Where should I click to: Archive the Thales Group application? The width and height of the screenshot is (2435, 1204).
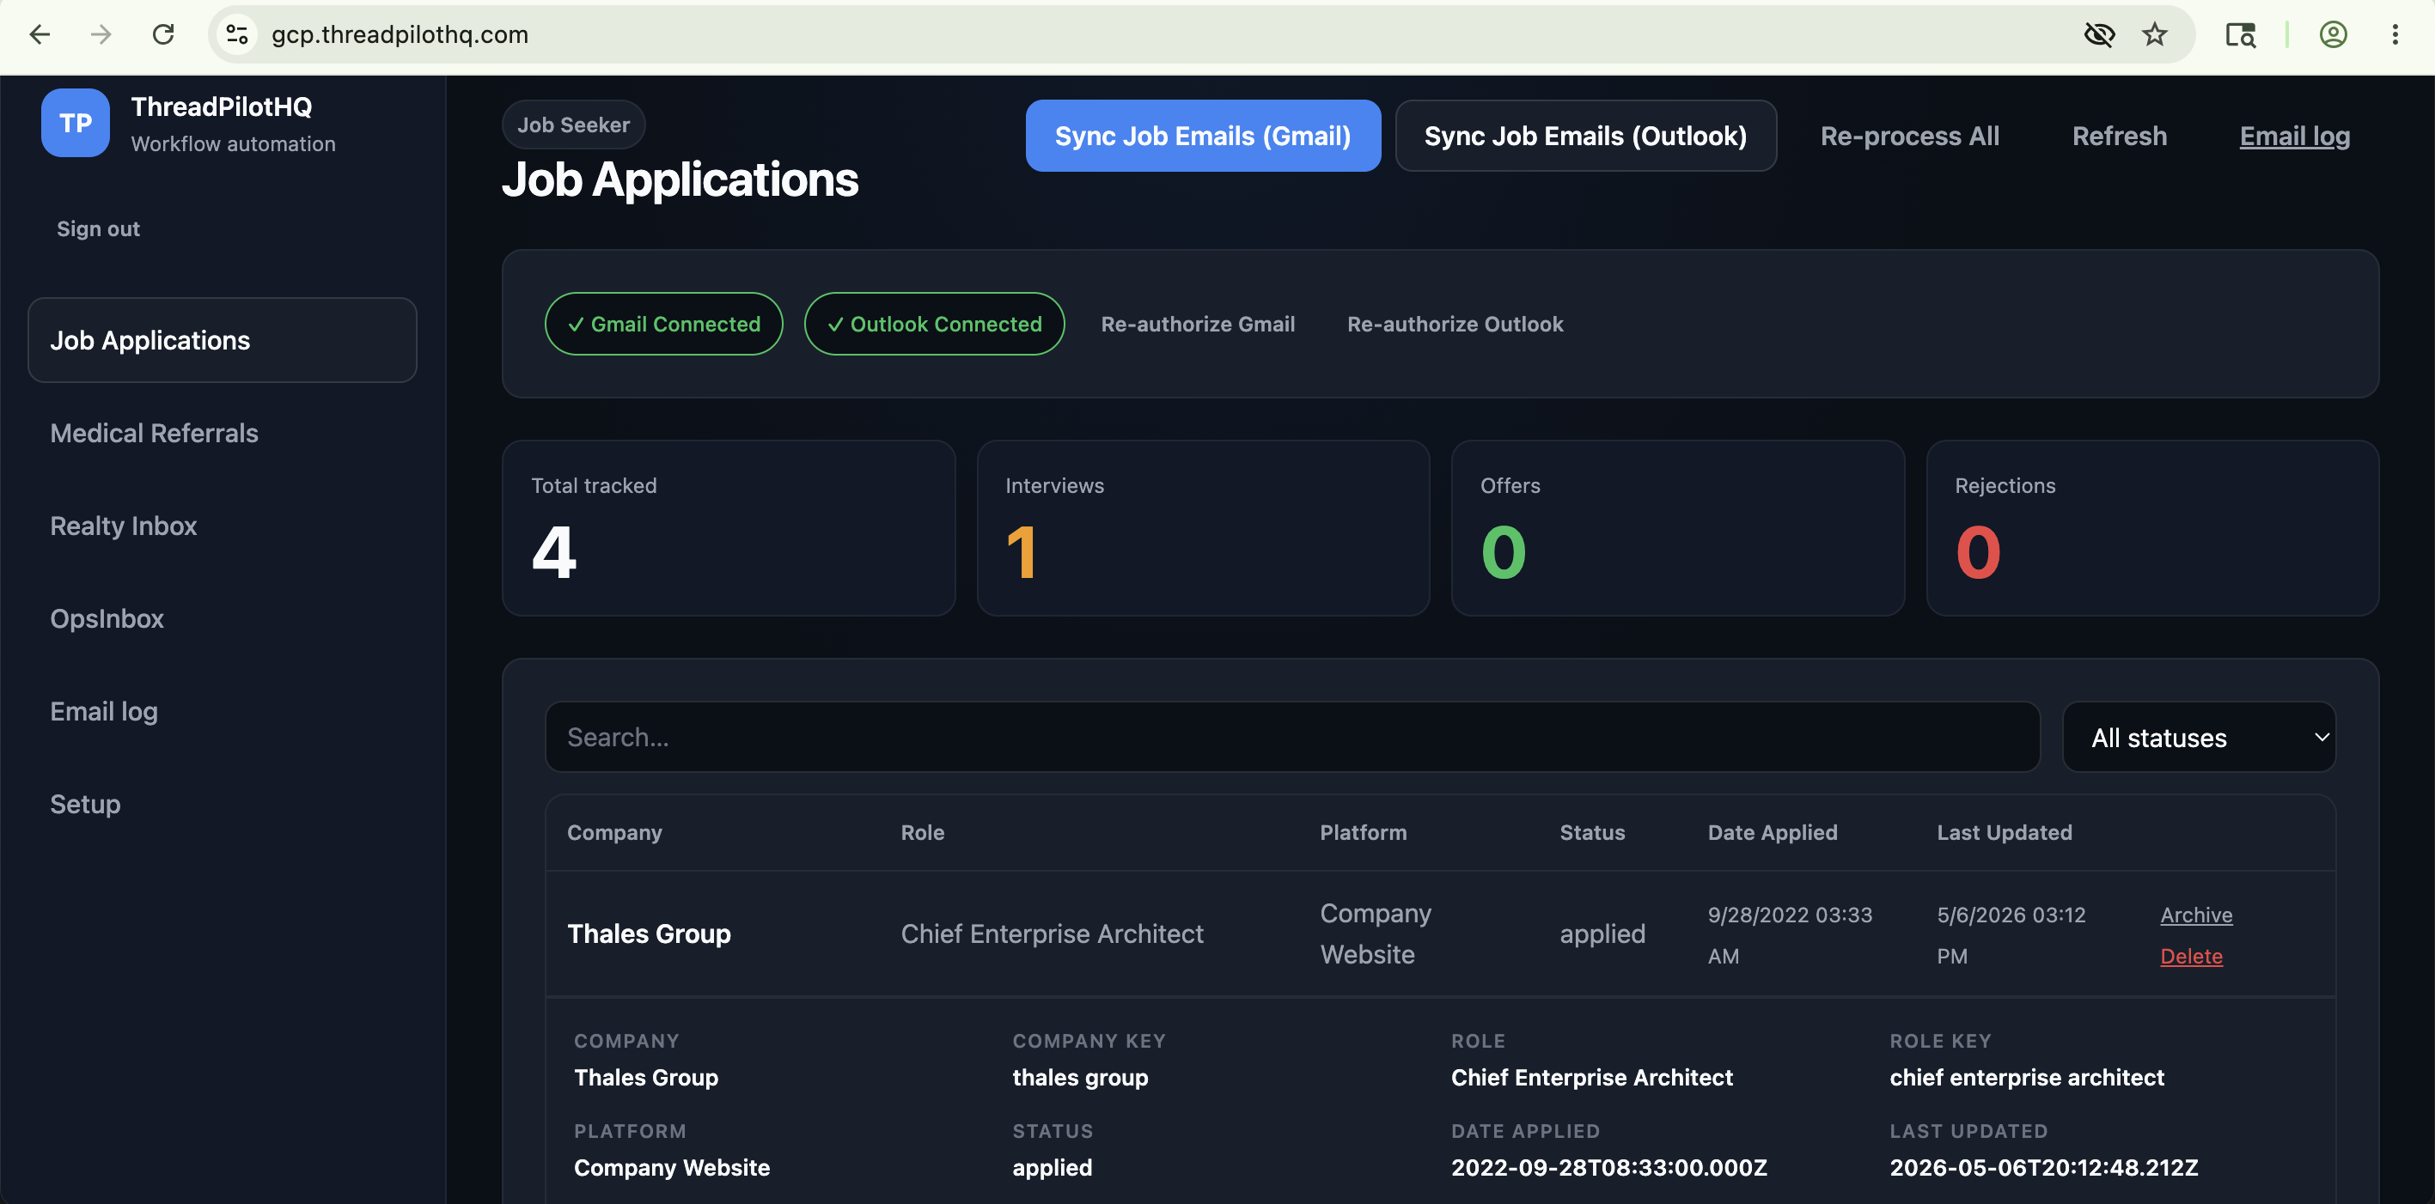pos(2196,915)
